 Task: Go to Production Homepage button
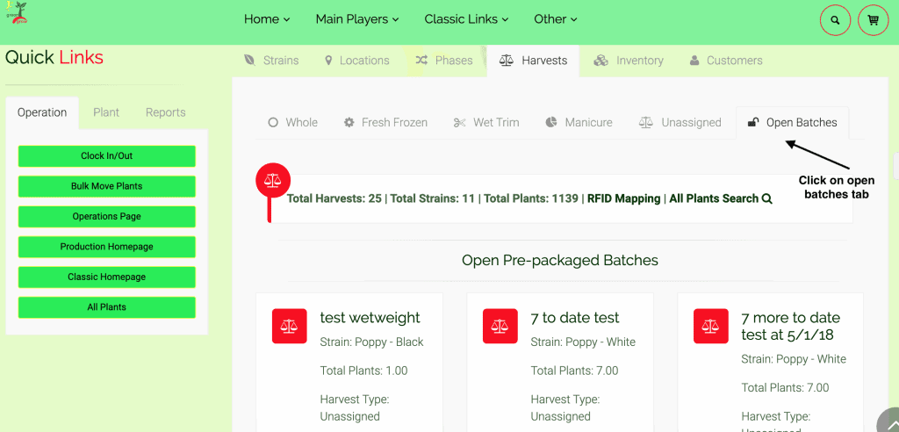[106, 247]
